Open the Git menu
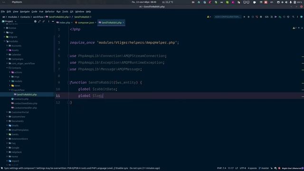 click(72, 11)
